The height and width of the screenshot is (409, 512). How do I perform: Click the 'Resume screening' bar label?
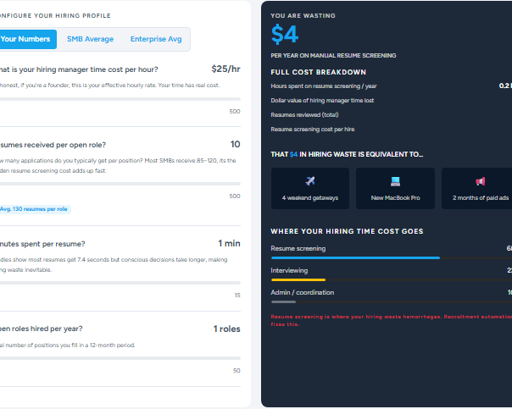click(x=298, y=248)
